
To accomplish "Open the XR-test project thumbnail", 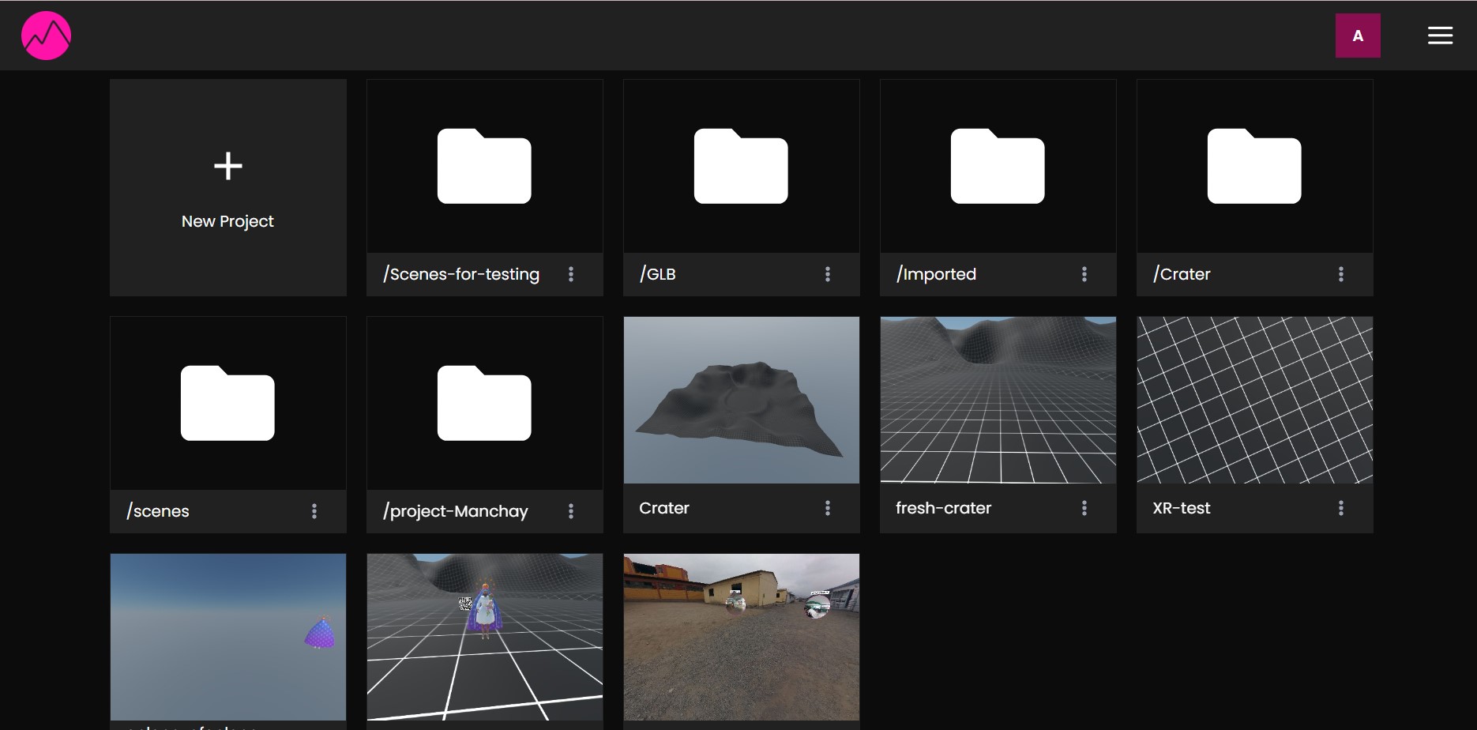I will tap(1255, 400).
